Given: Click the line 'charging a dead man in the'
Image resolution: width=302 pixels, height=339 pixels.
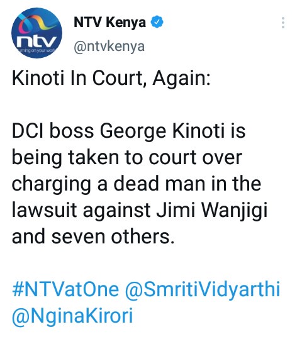Looking at the screenshot, I should tap(137, 184).
